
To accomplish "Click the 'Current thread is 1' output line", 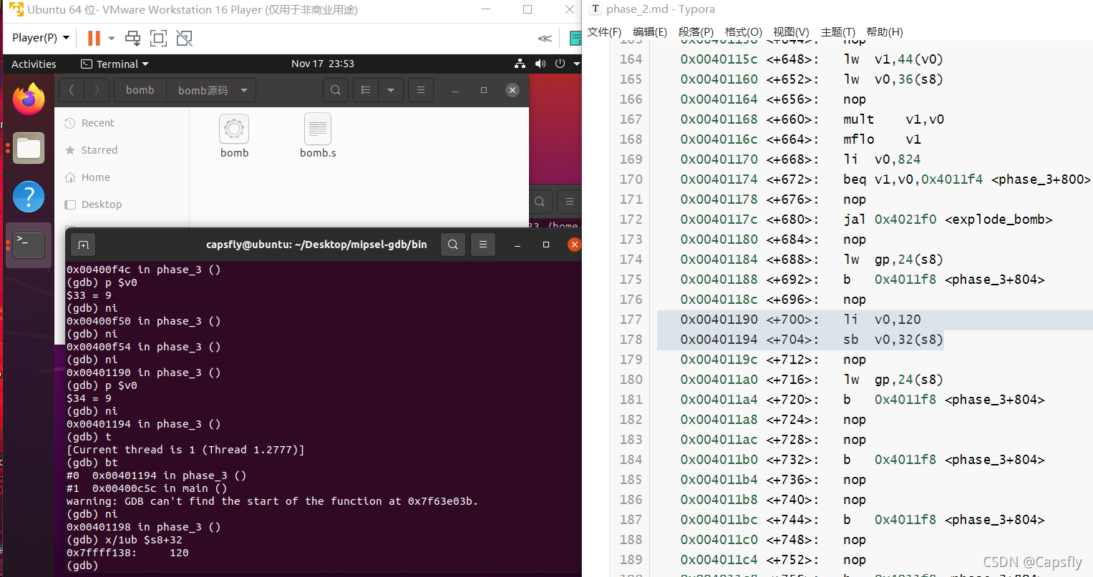I will (185, 450).
